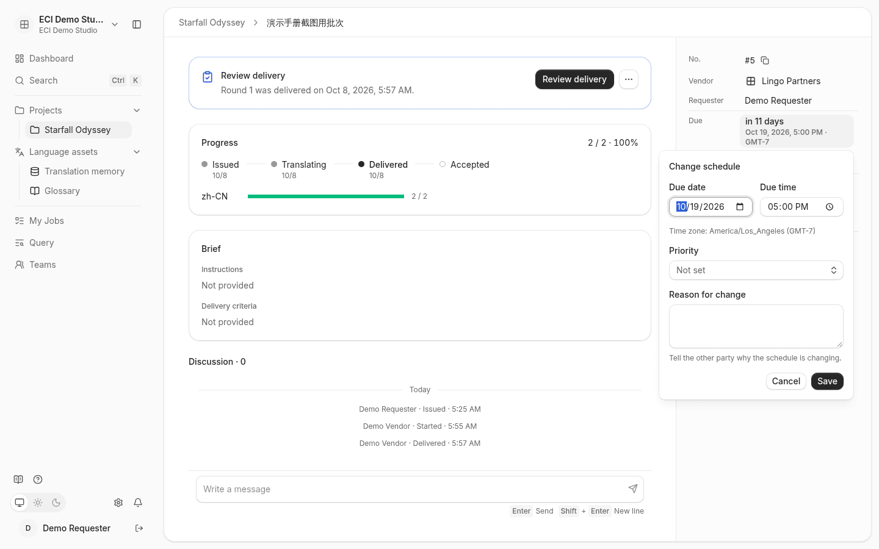Select system theme monitor icon
879x549 pixels.
[x=20, y=503]
